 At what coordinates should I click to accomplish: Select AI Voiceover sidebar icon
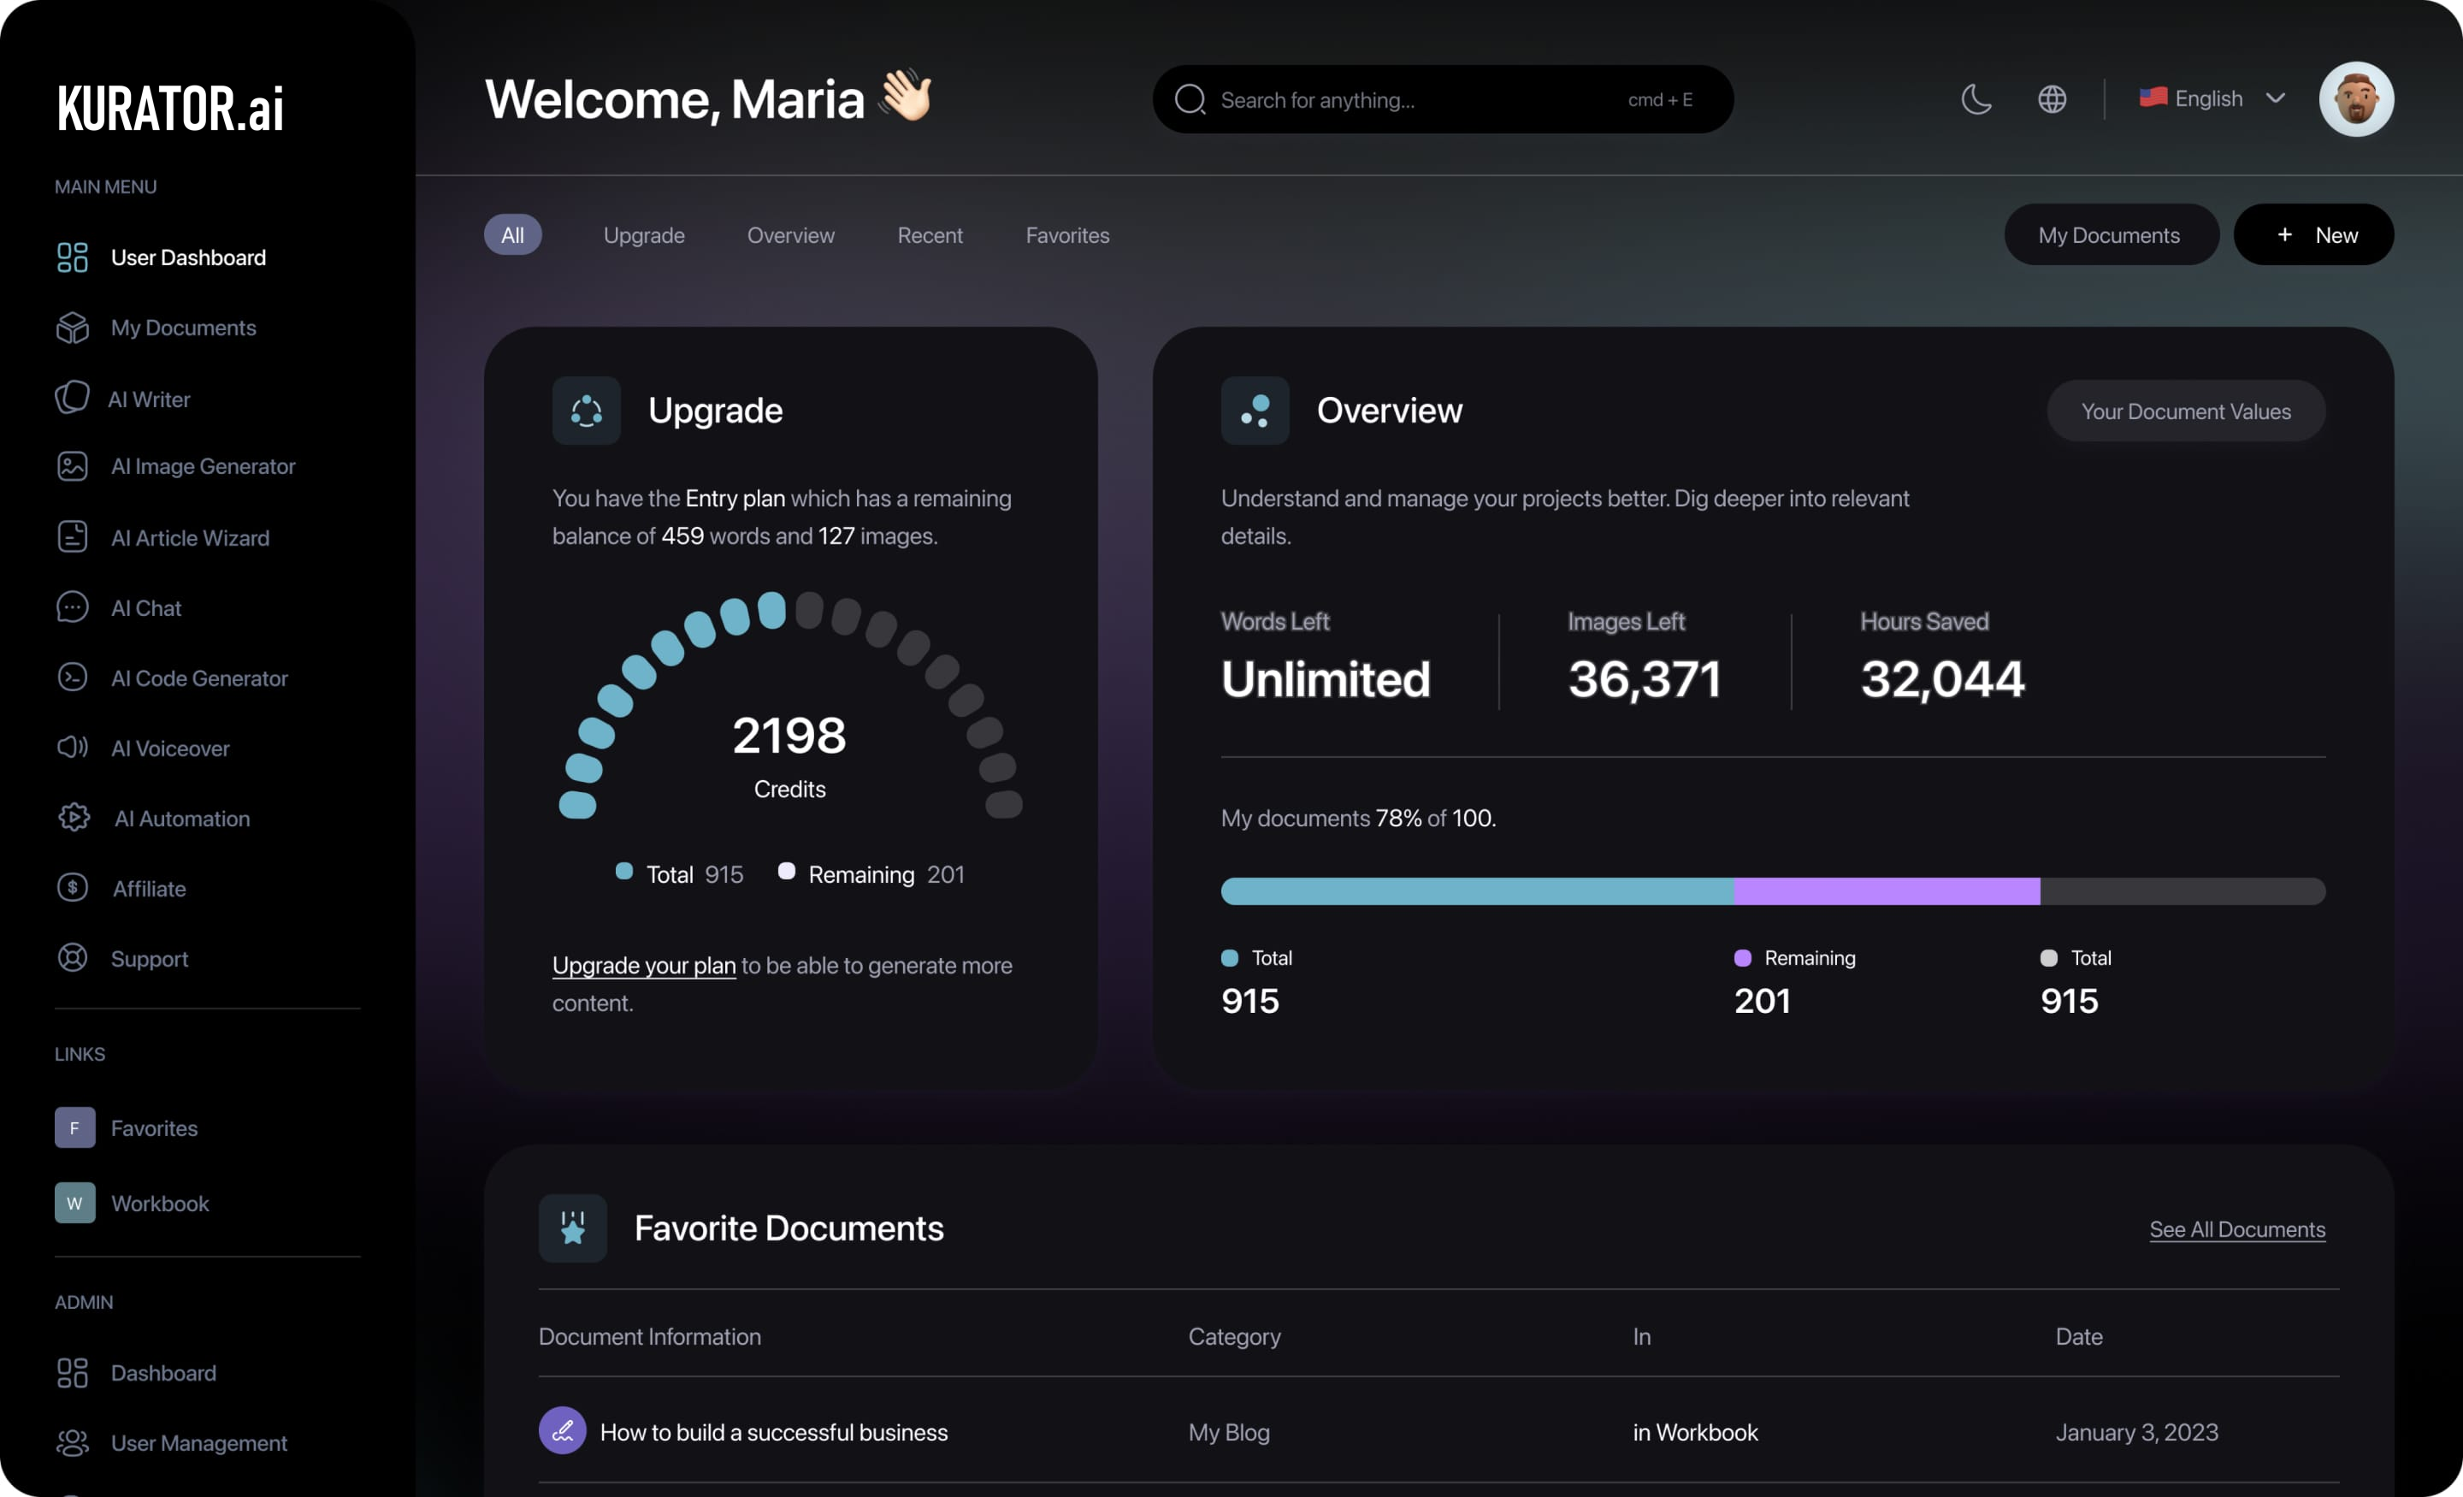pos(72,749)
